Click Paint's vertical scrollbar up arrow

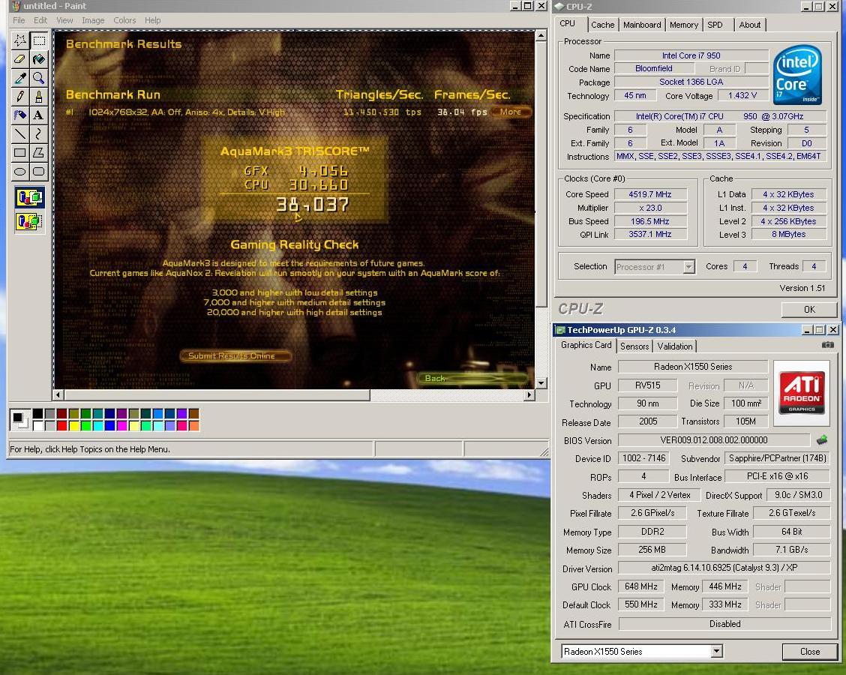[541, 35]
